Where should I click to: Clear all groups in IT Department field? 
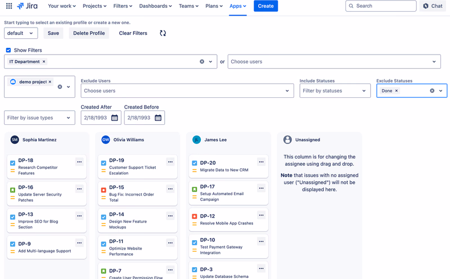tap(202, 61)
